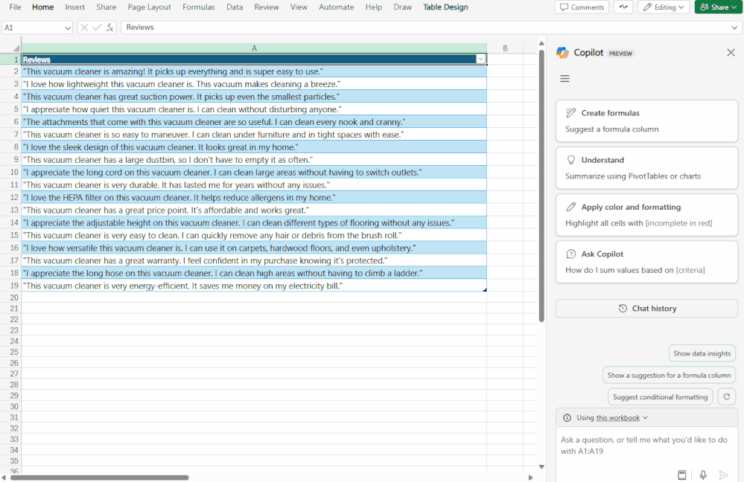Open the Table Design tab
Screen dimensions: 744x482
445,7
